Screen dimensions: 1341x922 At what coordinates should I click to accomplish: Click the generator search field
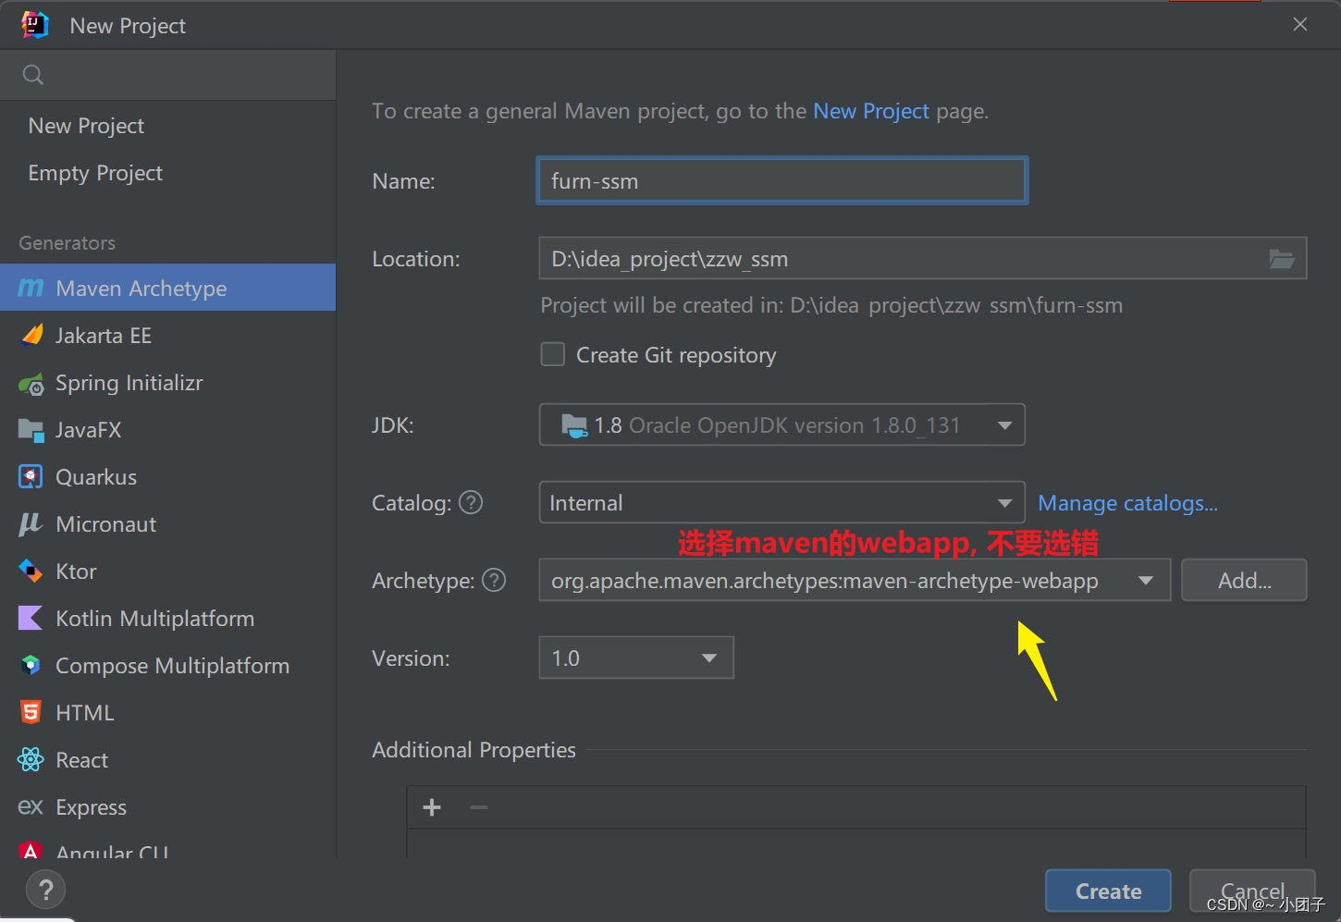click(168, 75)
